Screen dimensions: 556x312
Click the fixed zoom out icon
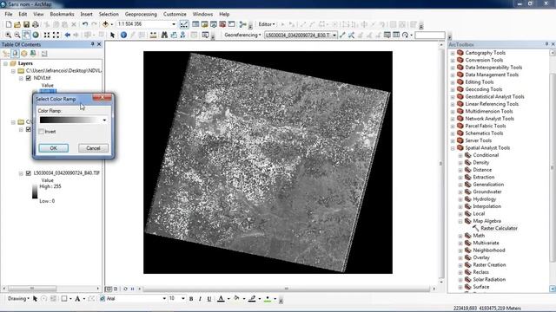click(x=56, y=35)
